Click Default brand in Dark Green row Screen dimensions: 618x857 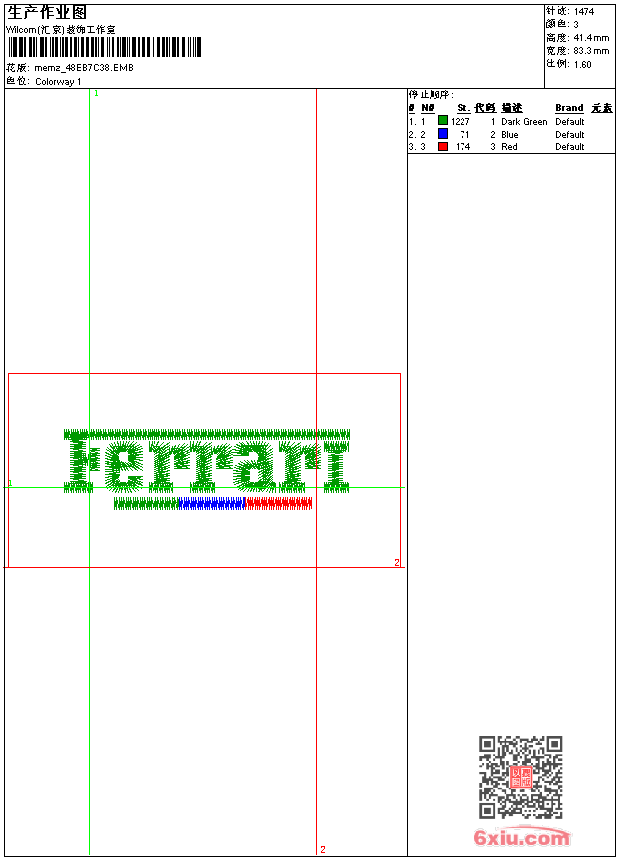tap(570, 122)
